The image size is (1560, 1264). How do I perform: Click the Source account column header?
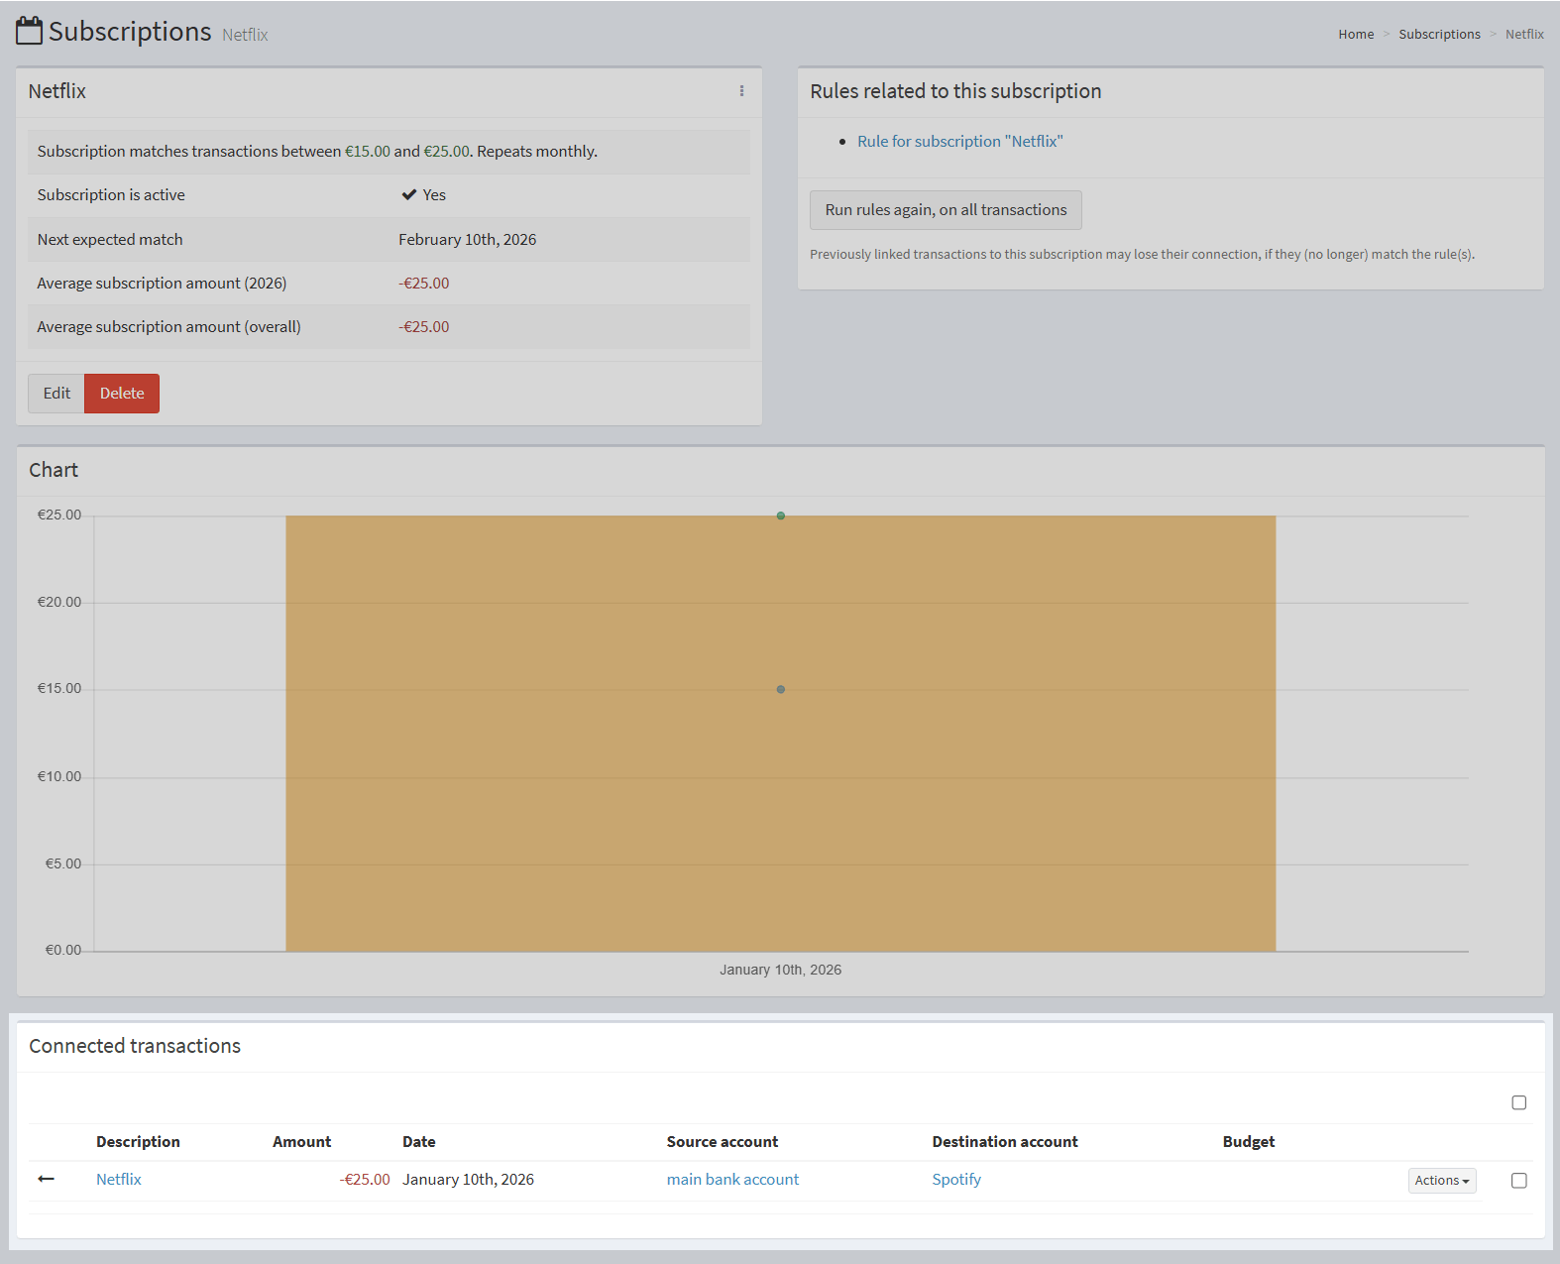point(723,1142)
